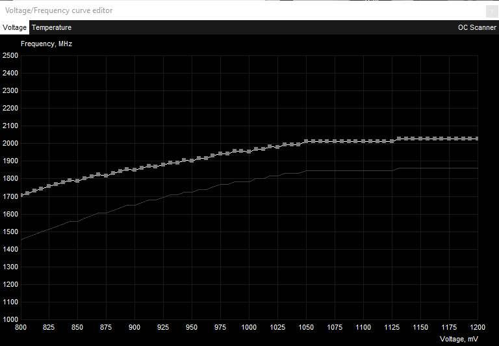Open the OC Scanner

(477, 27)
